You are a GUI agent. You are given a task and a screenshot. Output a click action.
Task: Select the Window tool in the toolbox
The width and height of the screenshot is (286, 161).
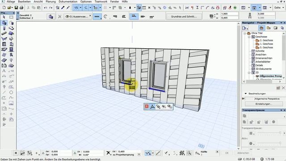tap(4, 44)
